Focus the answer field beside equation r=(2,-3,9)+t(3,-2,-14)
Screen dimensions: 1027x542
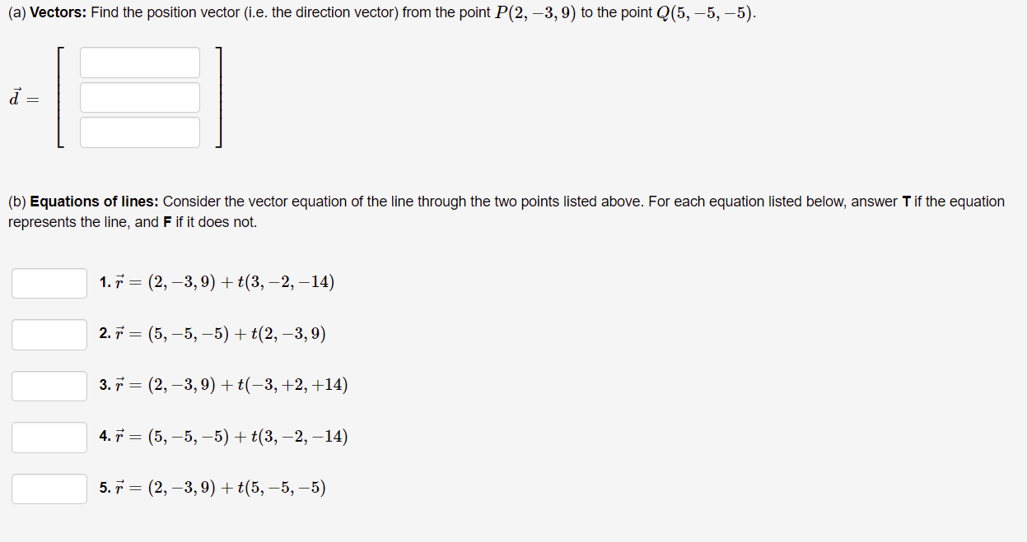49,283
